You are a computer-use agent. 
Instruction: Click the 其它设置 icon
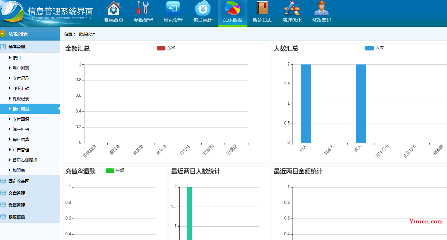[x=173, y=8]
